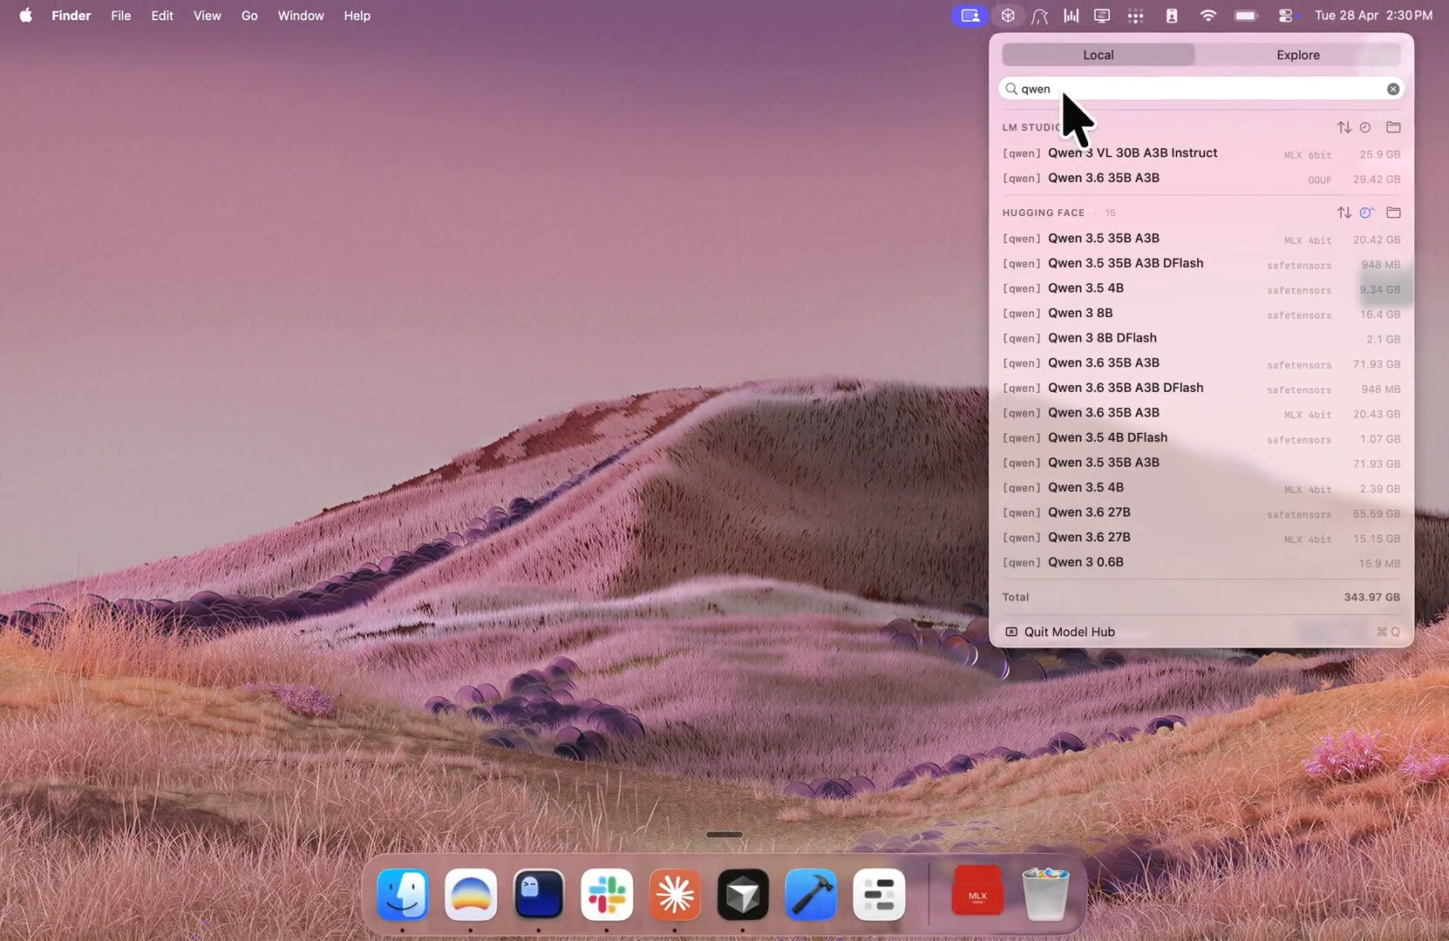
Task: Launch Slack from the Dock
Action: [607, 895]
